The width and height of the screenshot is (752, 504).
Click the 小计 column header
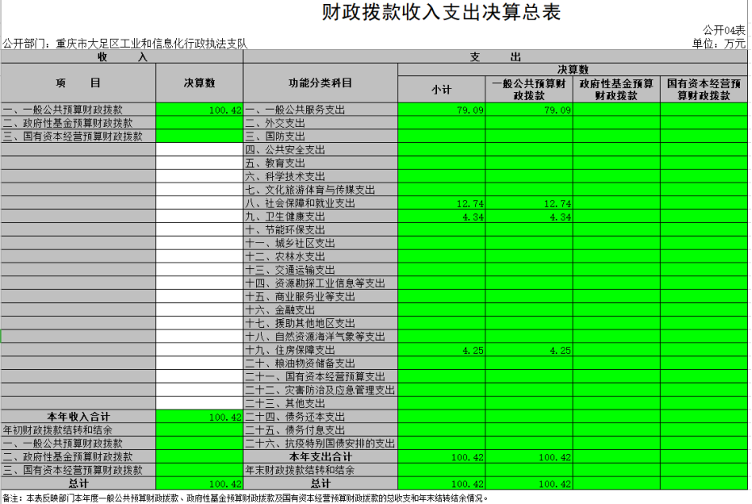(x=441, y=89)
